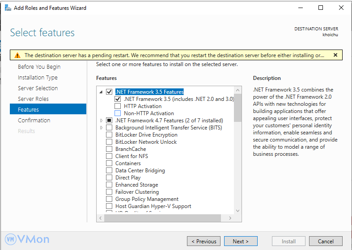Check the BranchCache checkbox
The height and width of the screenshot is (250, 352).
pos(109,149)
